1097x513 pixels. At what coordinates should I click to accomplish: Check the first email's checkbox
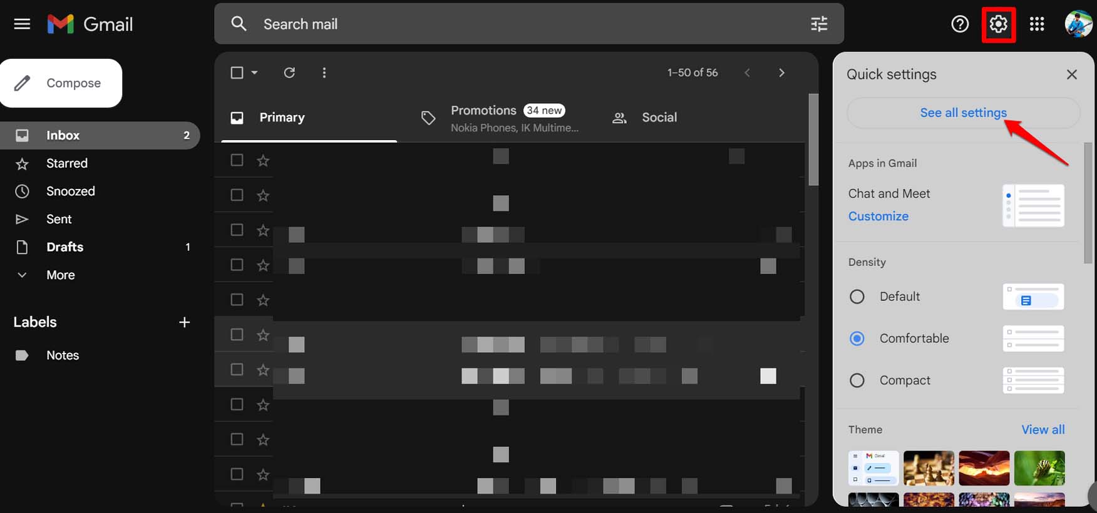tap(237, 160)
